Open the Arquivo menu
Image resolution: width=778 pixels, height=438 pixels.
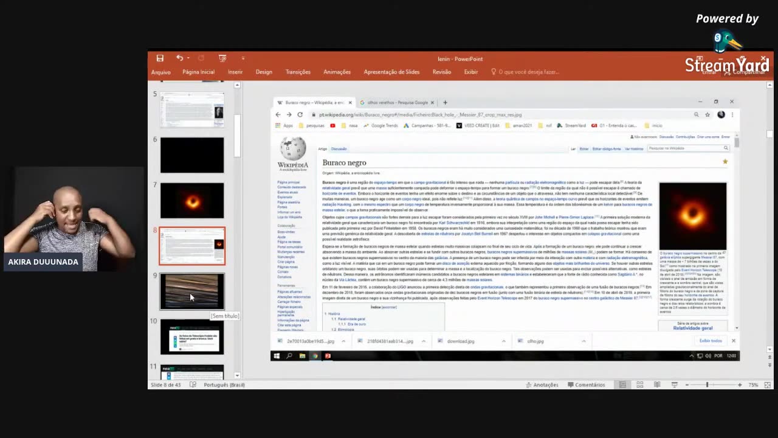click(161, 72)
